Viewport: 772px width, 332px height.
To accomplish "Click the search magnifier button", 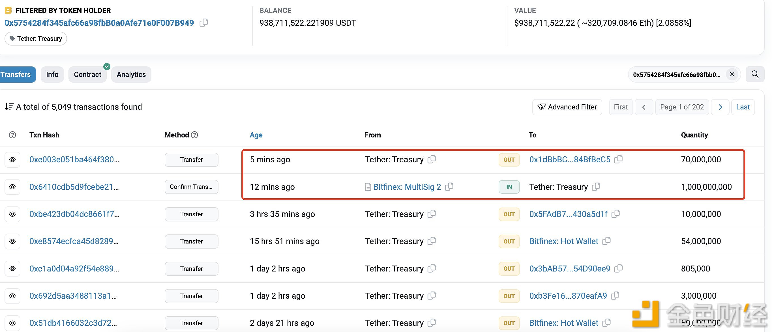I will pos(755,74).
